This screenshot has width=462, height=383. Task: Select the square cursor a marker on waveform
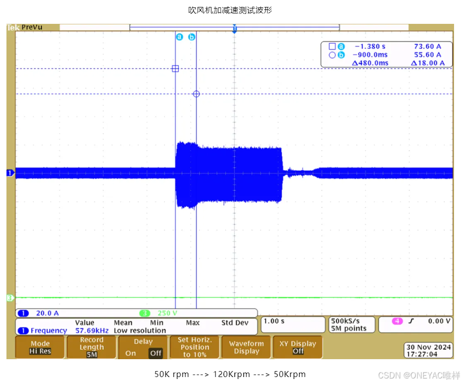(175, 69)
